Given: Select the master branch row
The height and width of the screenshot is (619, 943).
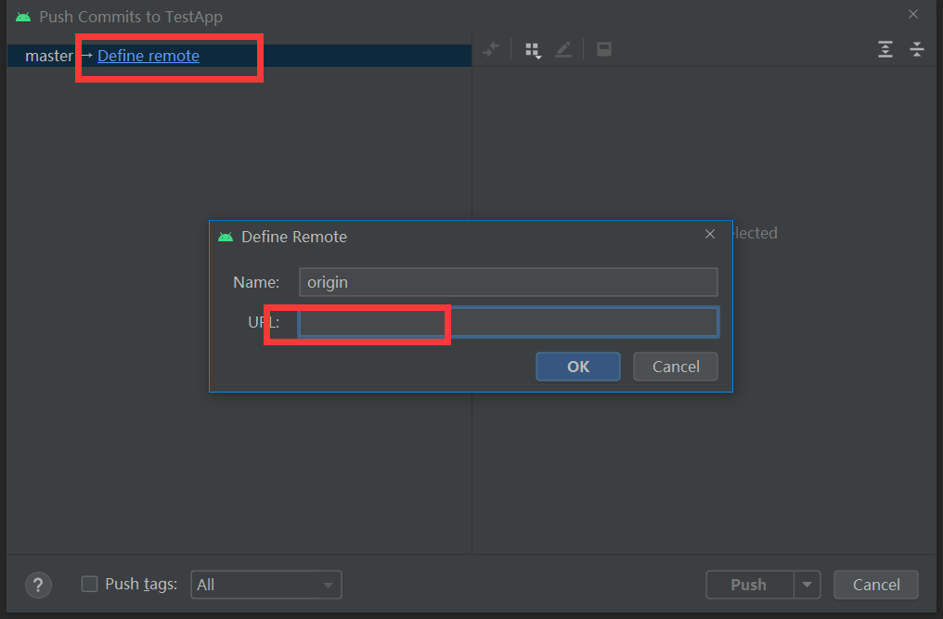Looking at the screenshot, I should coord(239,56).
